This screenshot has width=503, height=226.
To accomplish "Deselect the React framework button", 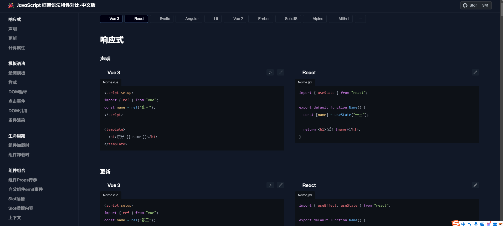I will 136,19.
